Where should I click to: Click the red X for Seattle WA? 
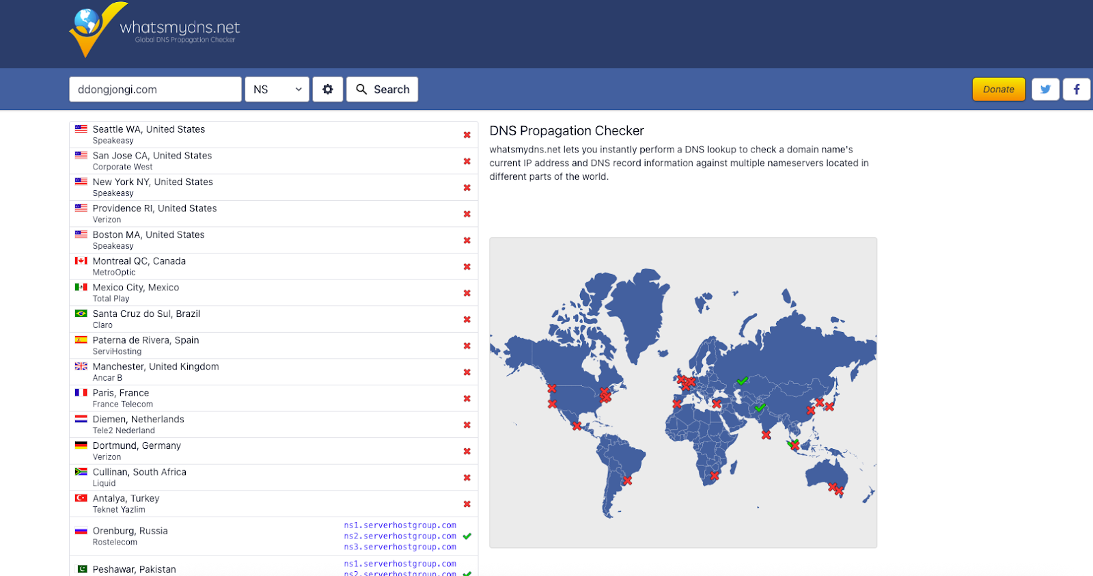[x=467, y=135]
